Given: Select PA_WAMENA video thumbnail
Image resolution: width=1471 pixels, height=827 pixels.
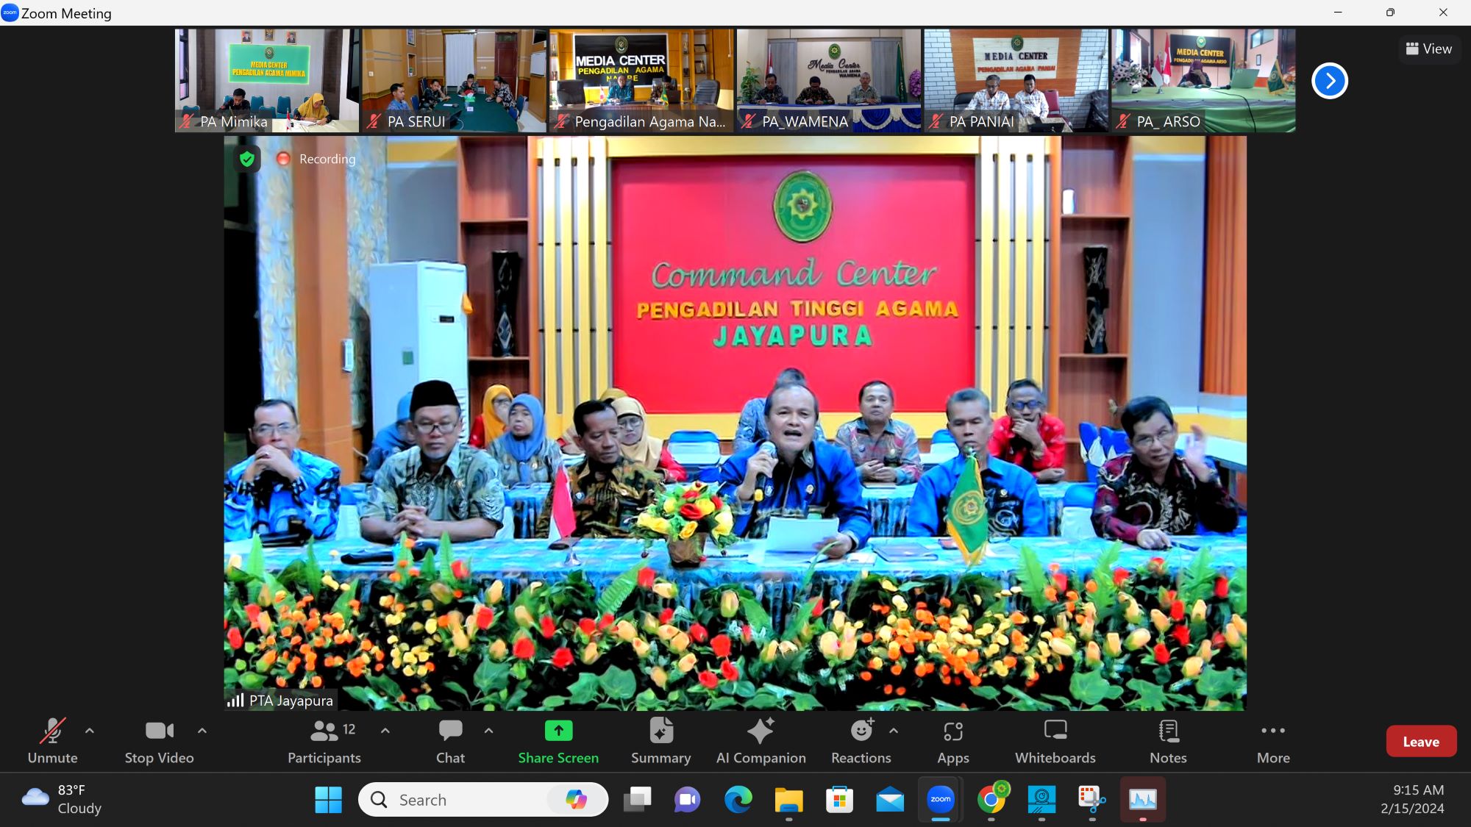Looking at the screenshot, I should pos(829,81).
